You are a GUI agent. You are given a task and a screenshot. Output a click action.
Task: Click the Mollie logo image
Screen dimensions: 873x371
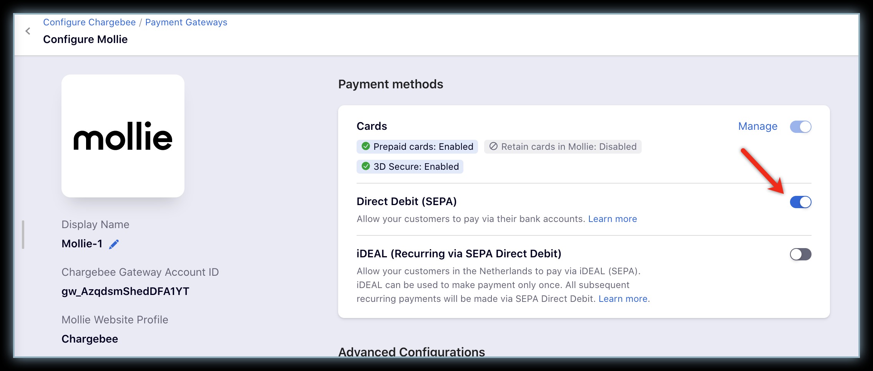(x=123, y=136)
